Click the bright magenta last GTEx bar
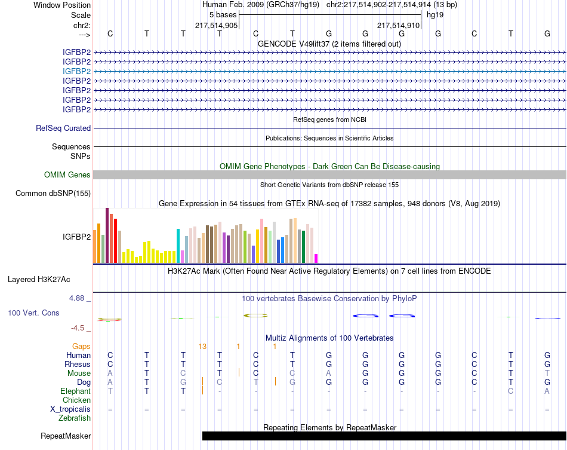The width and height of the screenshot is (567, 450). click(316, 259)
